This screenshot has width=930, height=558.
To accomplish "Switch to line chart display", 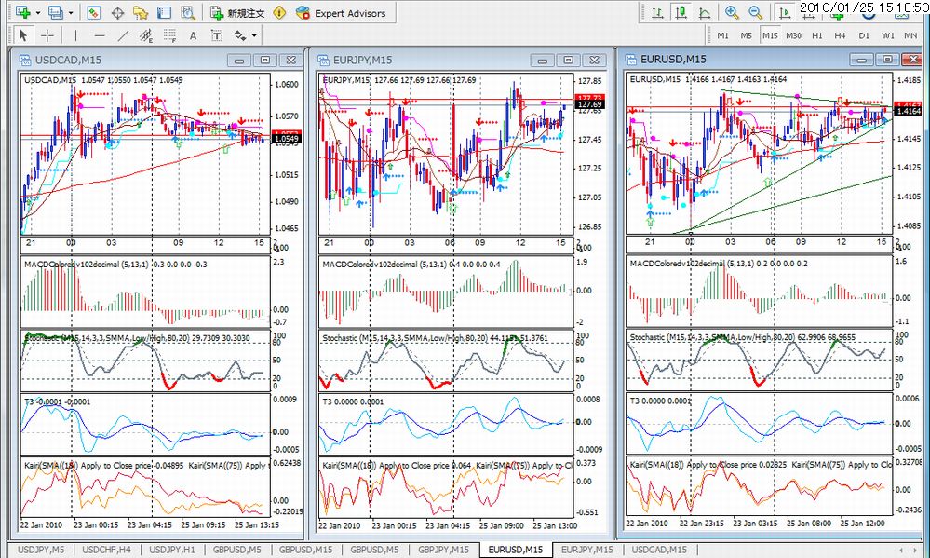I will 705,12.
